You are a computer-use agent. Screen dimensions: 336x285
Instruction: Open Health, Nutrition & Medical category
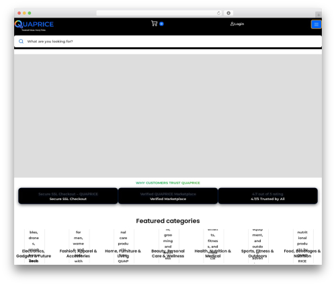pos(213,253)
